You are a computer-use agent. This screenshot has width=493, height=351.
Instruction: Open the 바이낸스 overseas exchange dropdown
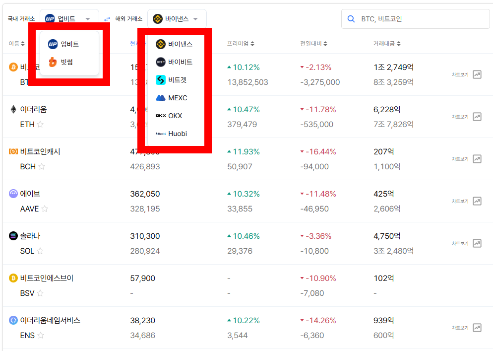tap(177, 19)
